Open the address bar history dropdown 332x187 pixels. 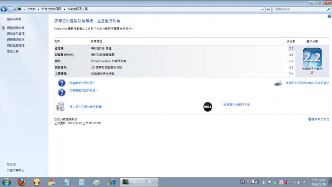[x=263, y=9]
